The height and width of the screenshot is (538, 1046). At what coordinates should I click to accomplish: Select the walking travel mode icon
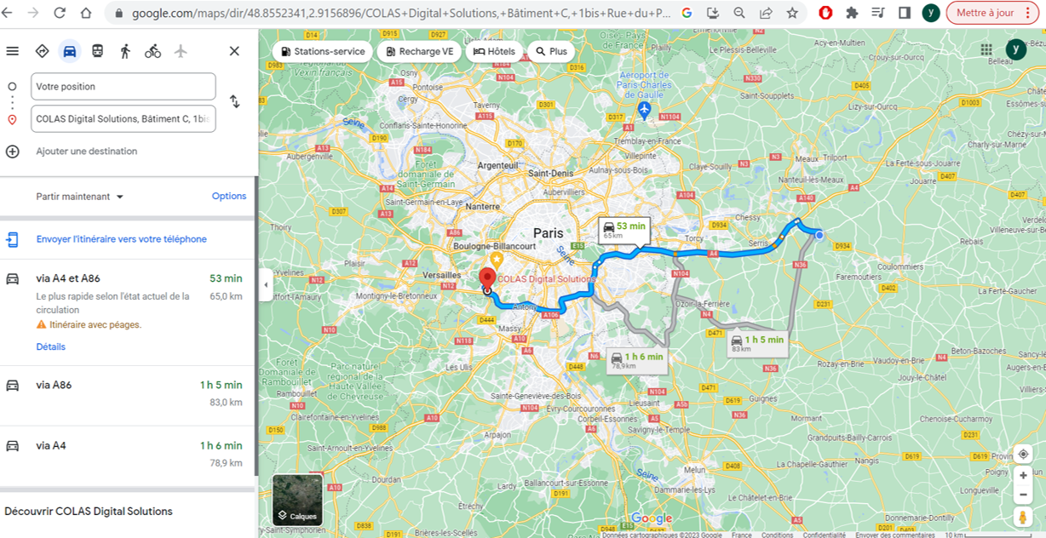tap(125, 51)
